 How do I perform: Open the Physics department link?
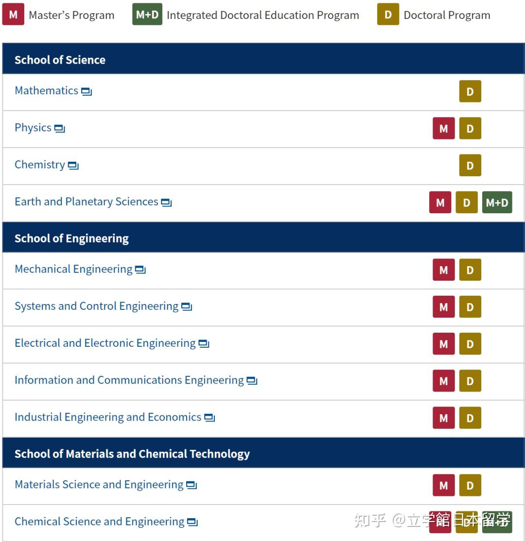click(33, 128)
